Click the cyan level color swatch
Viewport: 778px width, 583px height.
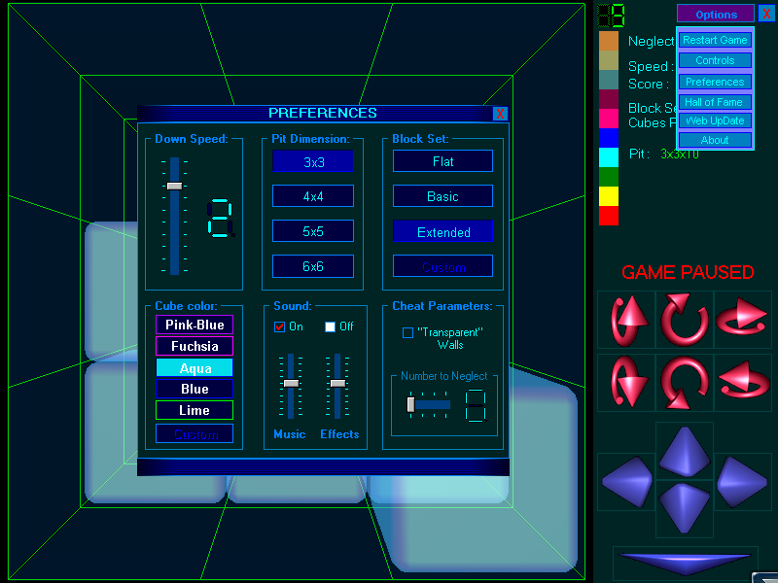(x=609, y=157)
